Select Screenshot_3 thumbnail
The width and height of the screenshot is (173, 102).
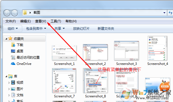126,51
